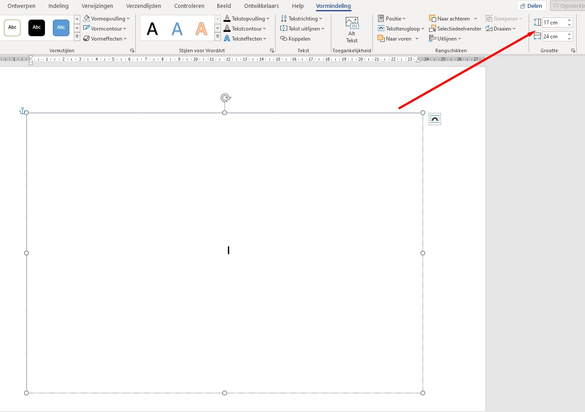Apply the blue WordArt letter style
Screen dimensions: 585x412
click(x=177, y=28)
